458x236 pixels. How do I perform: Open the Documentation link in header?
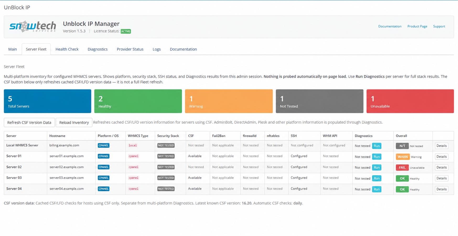pyautogui.click(x=390, y=26)
